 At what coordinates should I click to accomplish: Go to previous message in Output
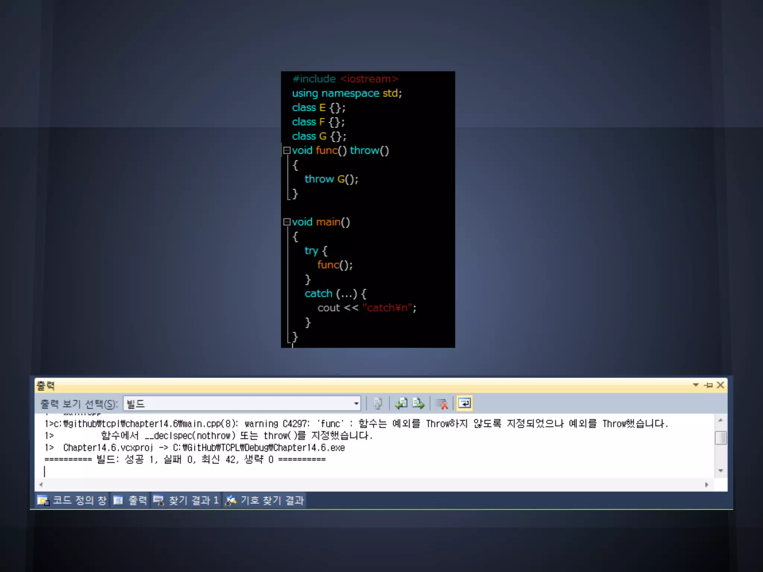(x=401, y=404)
